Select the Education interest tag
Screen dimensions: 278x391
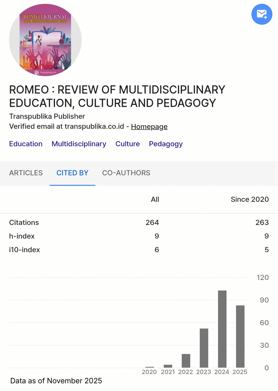coord(26,144)
